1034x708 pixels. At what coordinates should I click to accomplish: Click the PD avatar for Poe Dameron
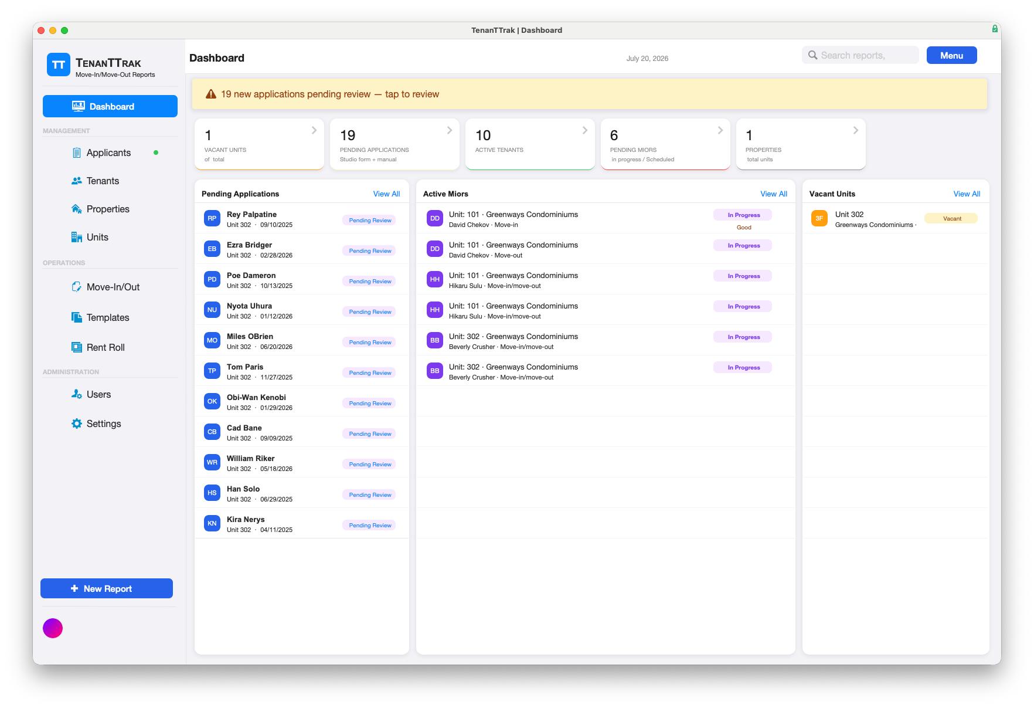click(212, 279)
